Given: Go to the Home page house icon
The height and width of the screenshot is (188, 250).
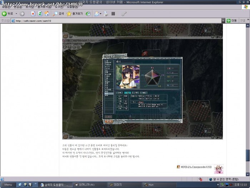Looking at the screenshot, I should pos(47,14).
